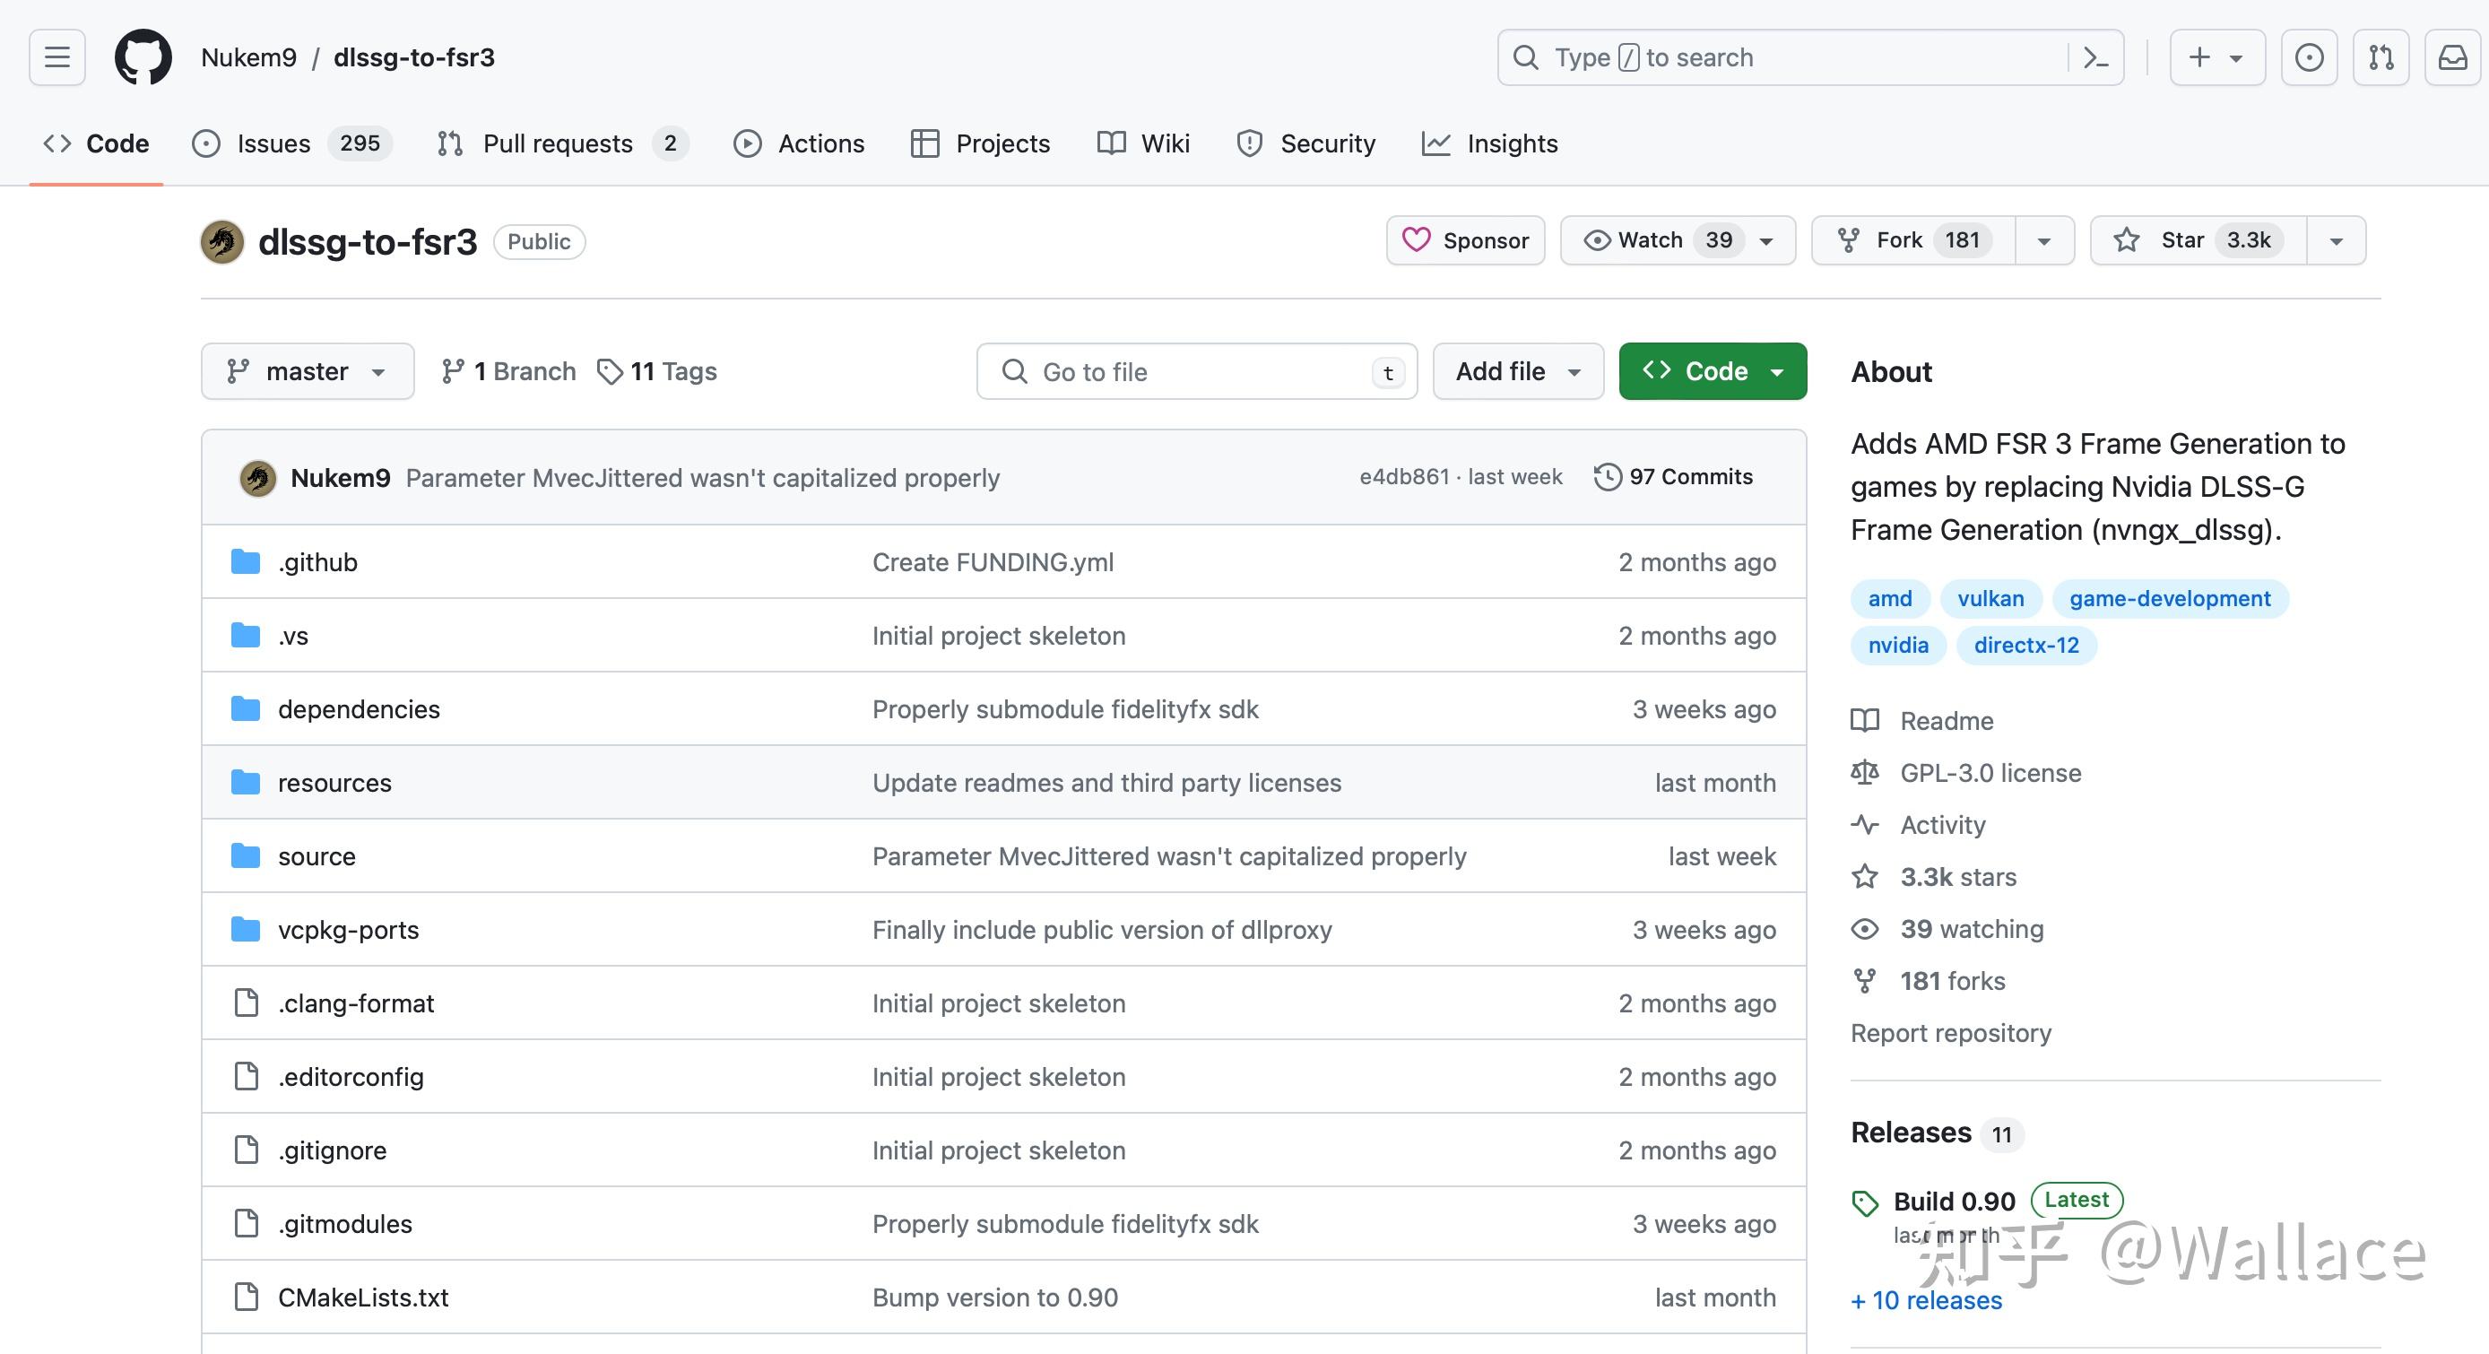The width and height of the screenshot is (2489, 1354).
Task: Open the pull requests header icon
Action: pos(2380,57)
